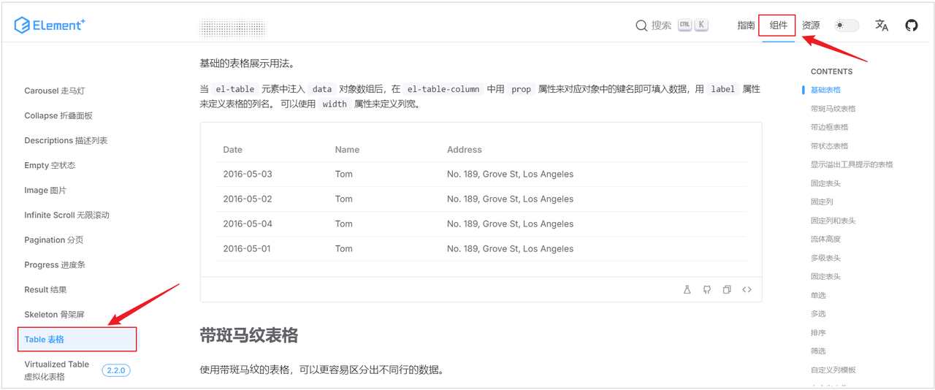The width and height of the screenshot is (935, 390).
Task: Select Table 表格 in the sidebar
Action: pyautogui.click(x=45, y=340)
